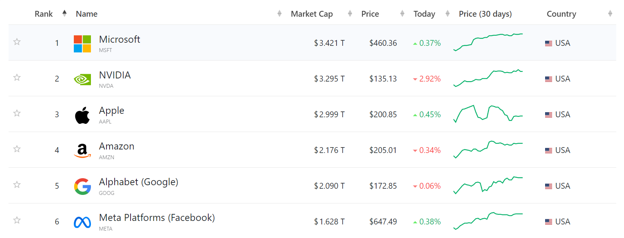Sort by Price column arrows

pos(402,14)
